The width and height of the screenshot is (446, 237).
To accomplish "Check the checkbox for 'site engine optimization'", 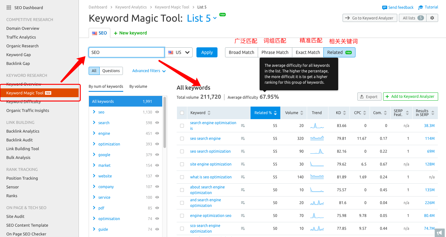I will tap(182, 164).
